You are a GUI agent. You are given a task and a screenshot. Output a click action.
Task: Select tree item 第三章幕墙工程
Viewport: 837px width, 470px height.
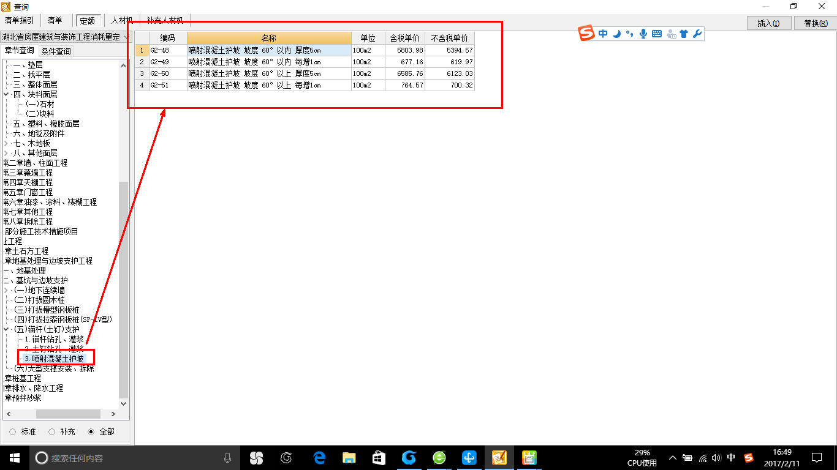[28, 173]
